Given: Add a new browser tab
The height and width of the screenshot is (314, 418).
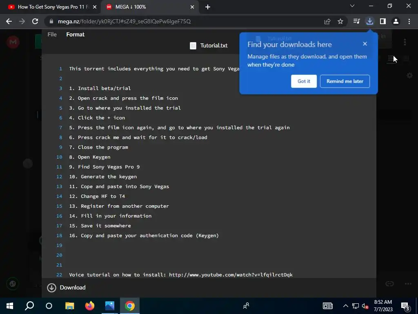Looking at the screenshot, I should [208, 7].
